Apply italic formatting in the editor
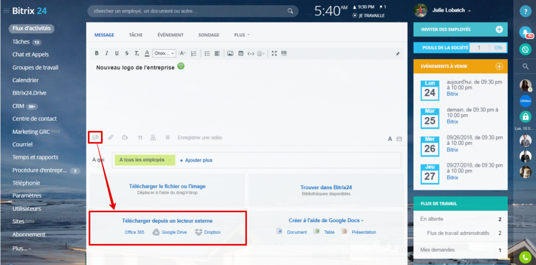The height and width of the screenshot is (265, 536). [x=107, y=53]
